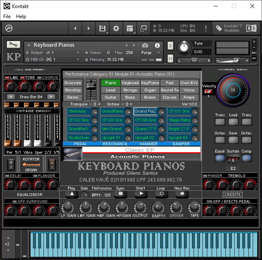
Task: Select next preset in instrument header
Action: (x=134, y=45)
